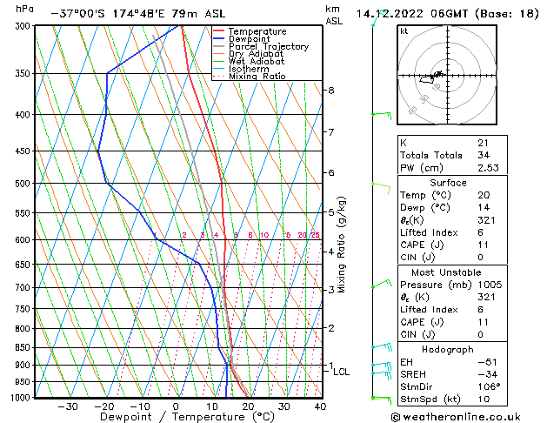Click the station coordinates '-37°00'S 174°48'E 79m ASL'

138,14
